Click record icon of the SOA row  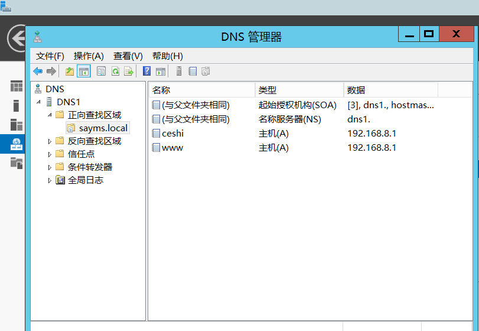(156, 105)
